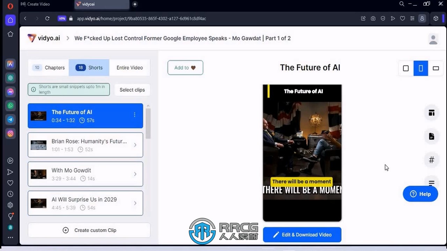Open Messenger in the Opera sidebar
447x251 pixels.
tap(10, 92)
